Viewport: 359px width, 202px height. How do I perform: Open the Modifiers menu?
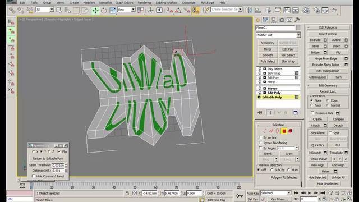coord(89,2)
